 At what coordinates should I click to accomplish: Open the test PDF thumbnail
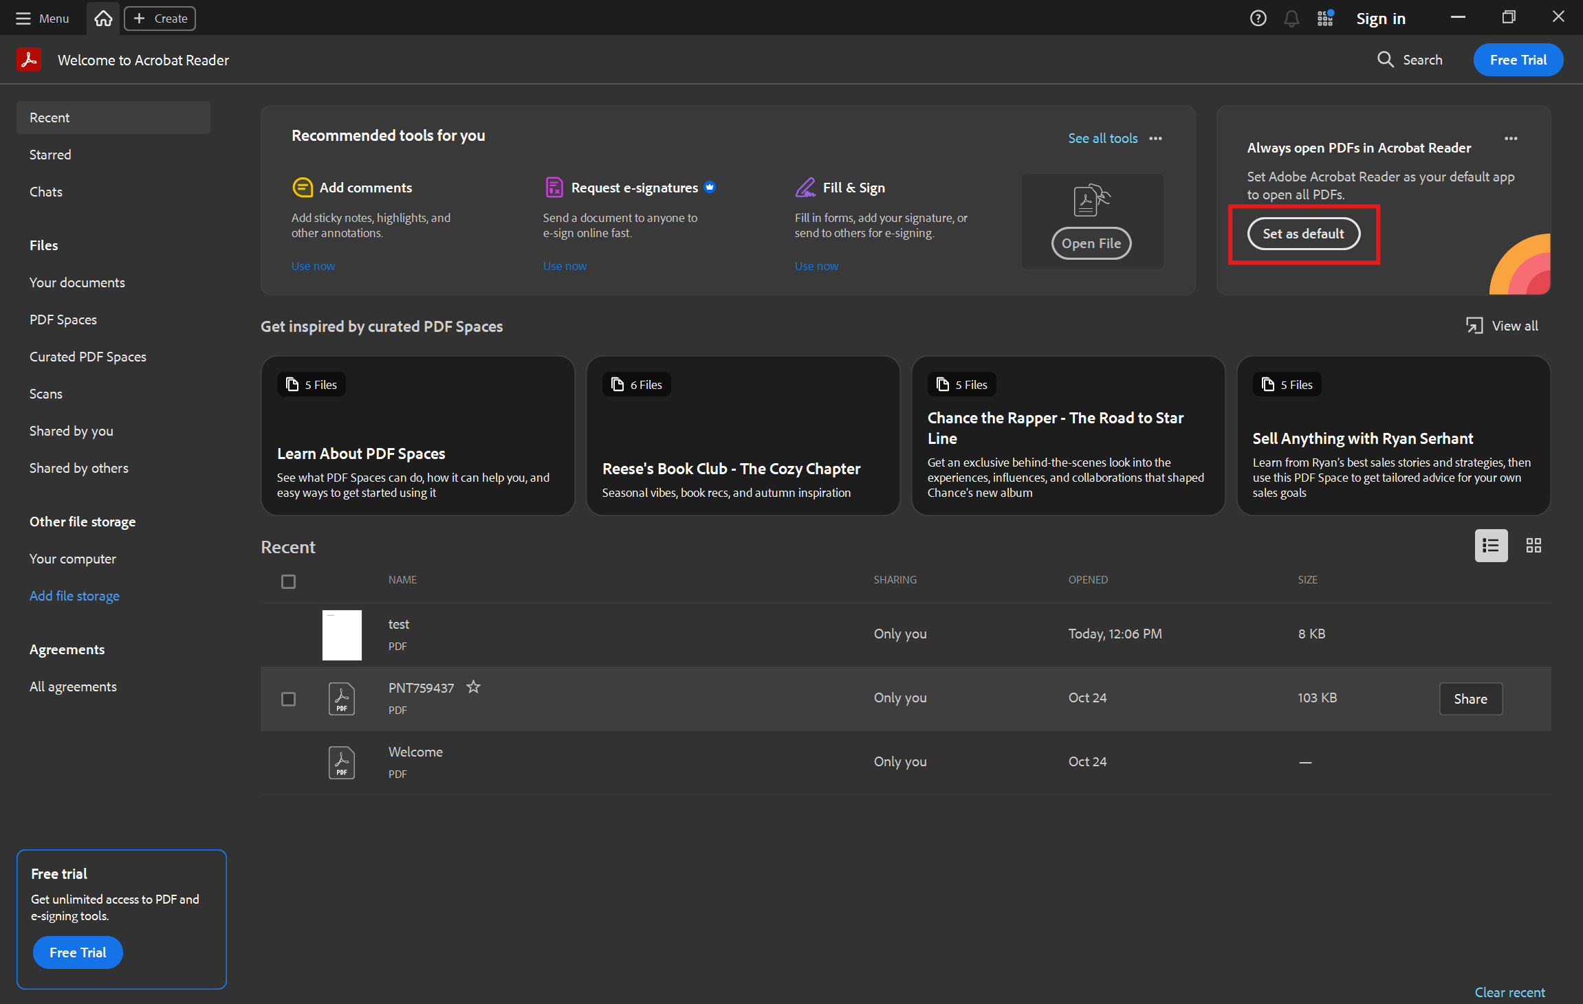(x=342, y=635)
